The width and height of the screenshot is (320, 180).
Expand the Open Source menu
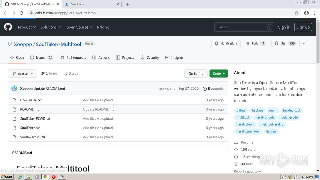(x=79, y=27)
